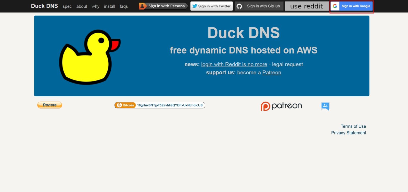Open the Terms of Use link
Screen dimensions: 408x192
click(x=353, y=126)
